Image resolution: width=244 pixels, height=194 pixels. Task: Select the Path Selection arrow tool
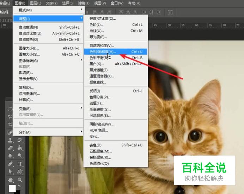point(11,171)
